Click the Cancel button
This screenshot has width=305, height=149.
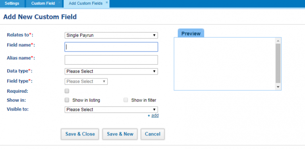[152, 134]
